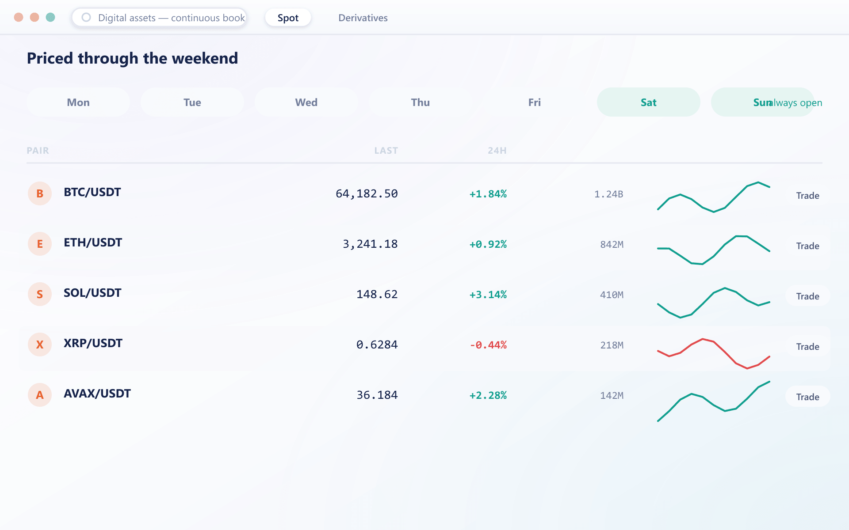
Task: Open the SOL/USDT sparkline chart
Action: click(714, 303)
